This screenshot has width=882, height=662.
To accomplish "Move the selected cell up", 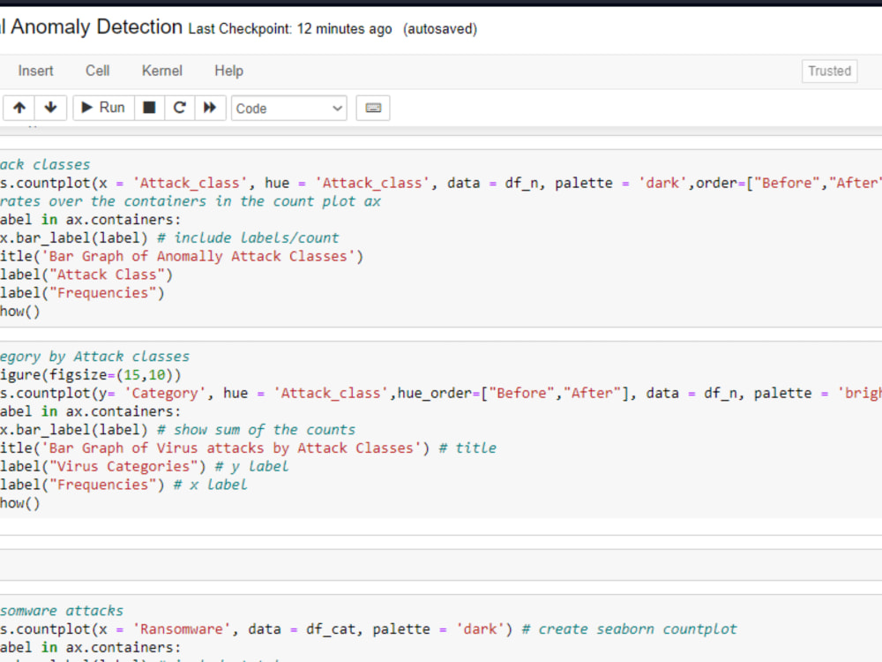I will [x=19, y=107].
